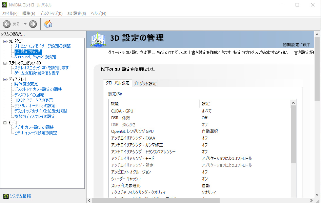Go to Home via the house icon
Screen dimensions: 321x203
point(48,24)
